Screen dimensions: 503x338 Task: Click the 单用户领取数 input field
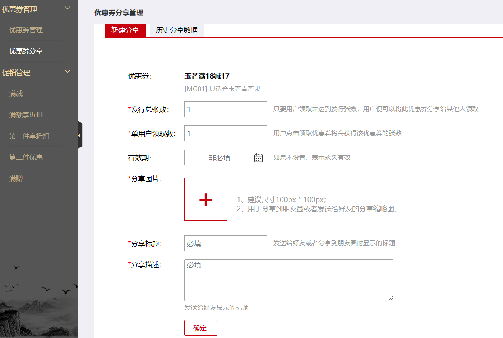[x=225, y=133]
